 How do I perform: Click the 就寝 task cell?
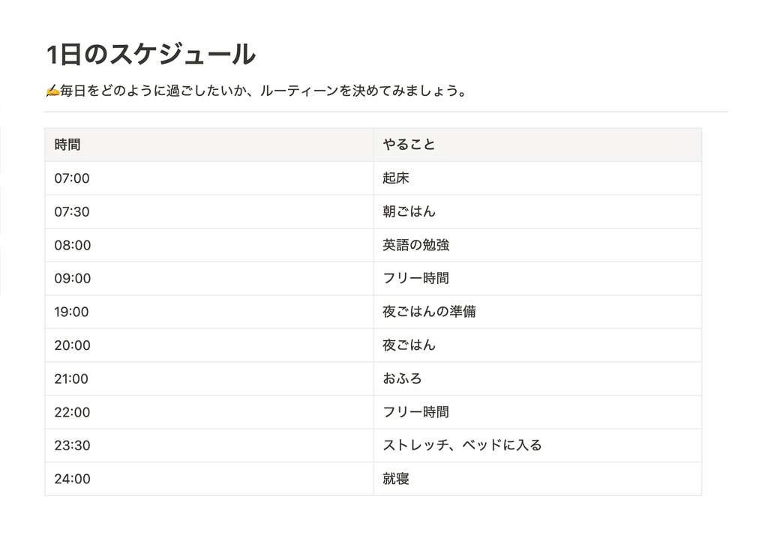click(x=537, y=479)
